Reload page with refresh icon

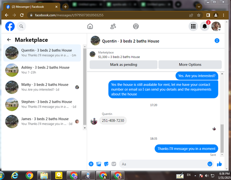click(22, 15)
